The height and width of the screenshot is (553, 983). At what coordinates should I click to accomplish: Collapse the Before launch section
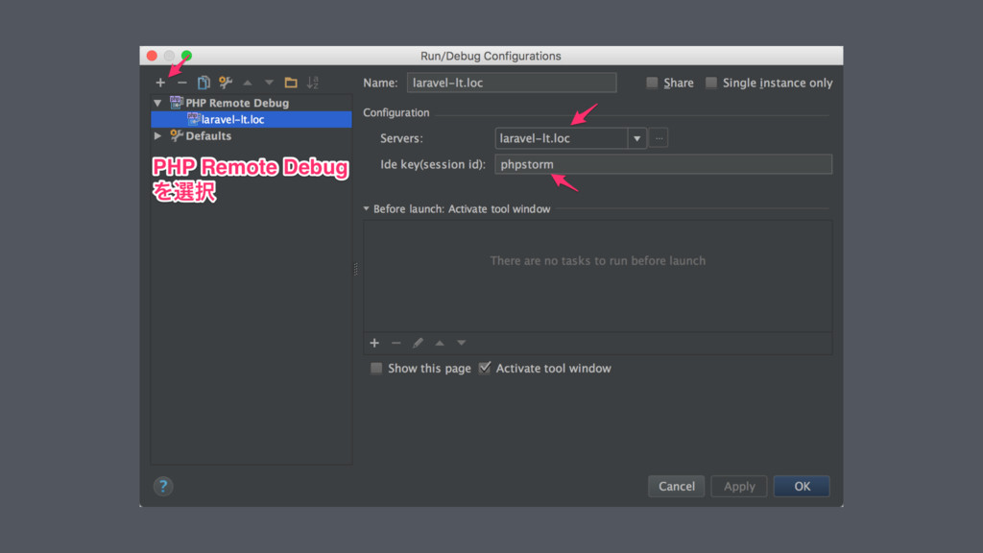366,208
